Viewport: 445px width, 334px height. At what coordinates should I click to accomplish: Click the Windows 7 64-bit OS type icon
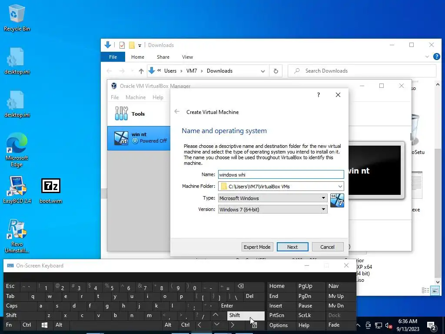(x=337, y=200)
